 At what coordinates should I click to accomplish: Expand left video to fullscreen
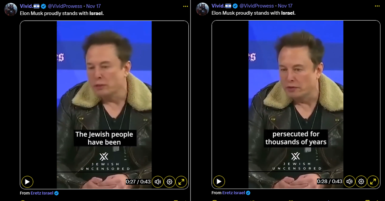pos(182,182)
